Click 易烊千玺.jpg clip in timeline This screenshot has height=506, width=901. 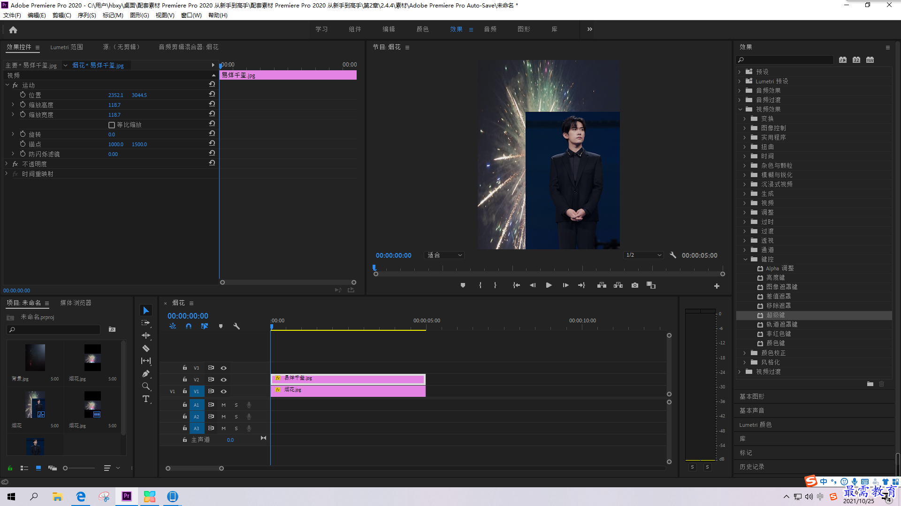point(348,379)
